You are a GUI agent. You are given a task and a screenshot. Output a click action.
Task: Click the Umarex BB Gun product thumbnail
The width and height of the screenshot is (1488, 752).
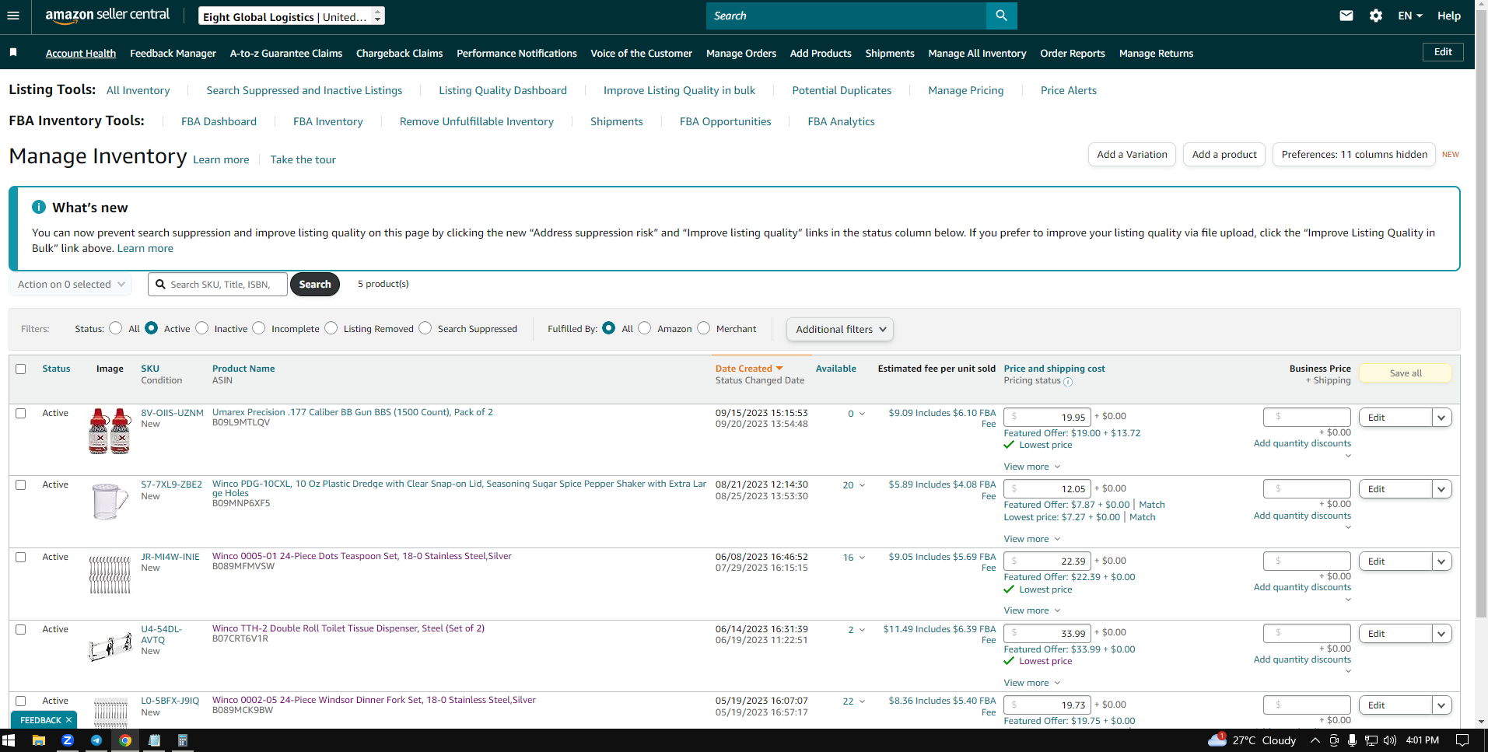pos(110,431)
